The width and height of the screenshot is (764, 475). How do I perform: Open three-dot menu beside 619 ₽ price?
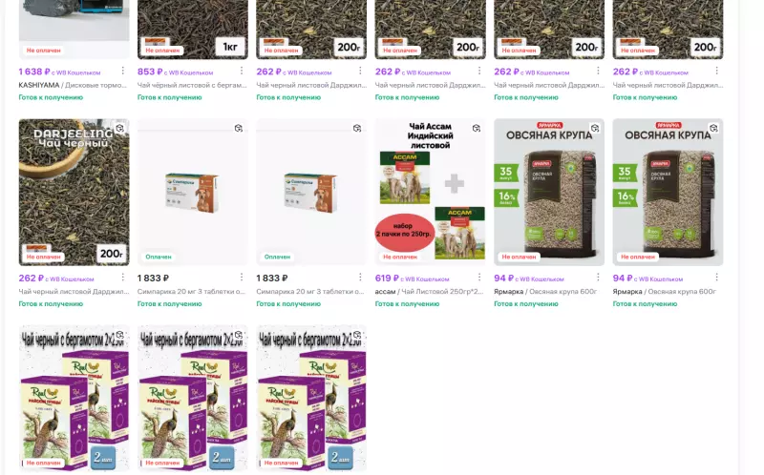click(479, 278)
